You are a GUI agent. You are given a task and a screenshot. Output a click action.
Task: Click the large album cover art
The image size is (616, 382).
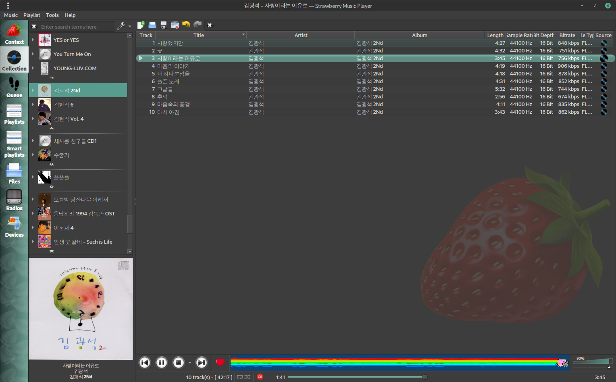[81, 309]
